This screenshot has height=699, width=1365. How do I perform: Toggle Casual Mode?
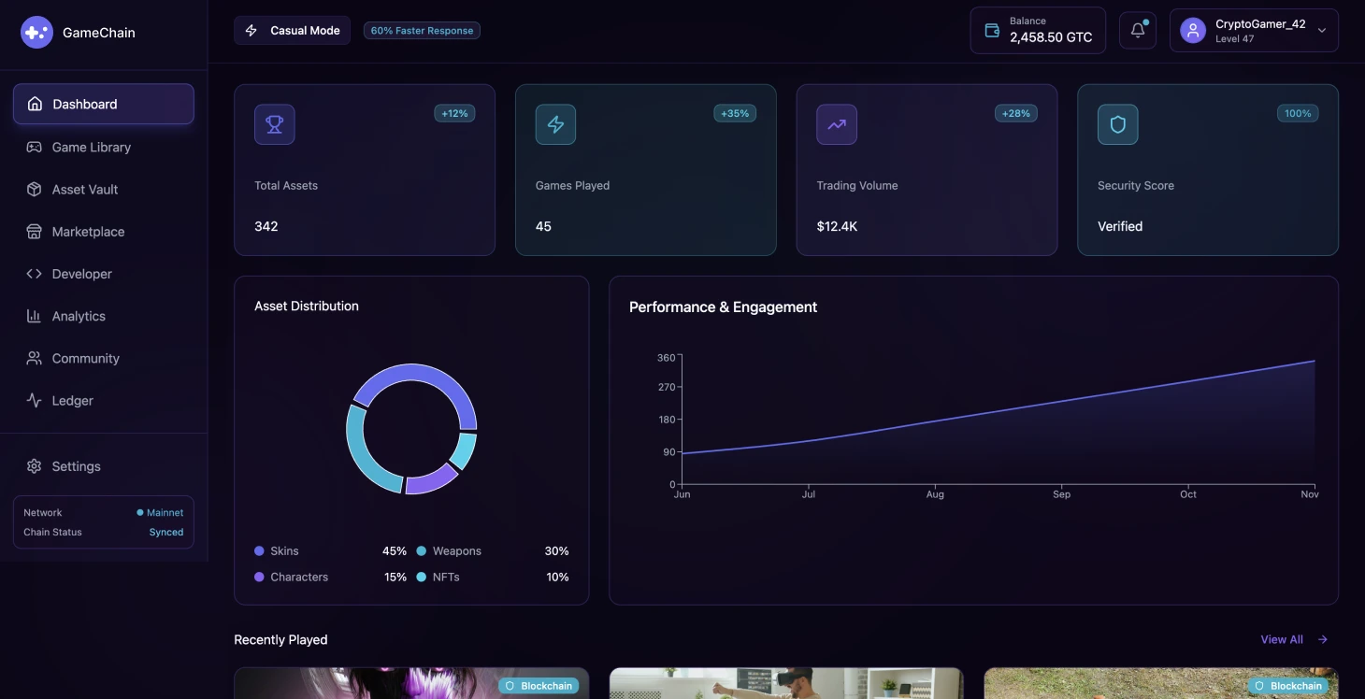click(292, 30)
